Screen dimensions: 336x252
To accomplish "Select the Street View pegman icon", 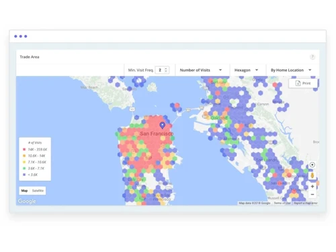I will click(x=312, y=175).
